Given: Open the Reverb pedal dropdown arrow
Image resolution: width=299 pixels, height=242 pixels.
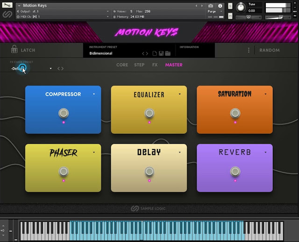Looking at the screenshot, I should [265, 153].
